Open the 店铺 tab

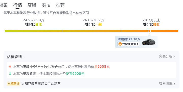point(32,5)
